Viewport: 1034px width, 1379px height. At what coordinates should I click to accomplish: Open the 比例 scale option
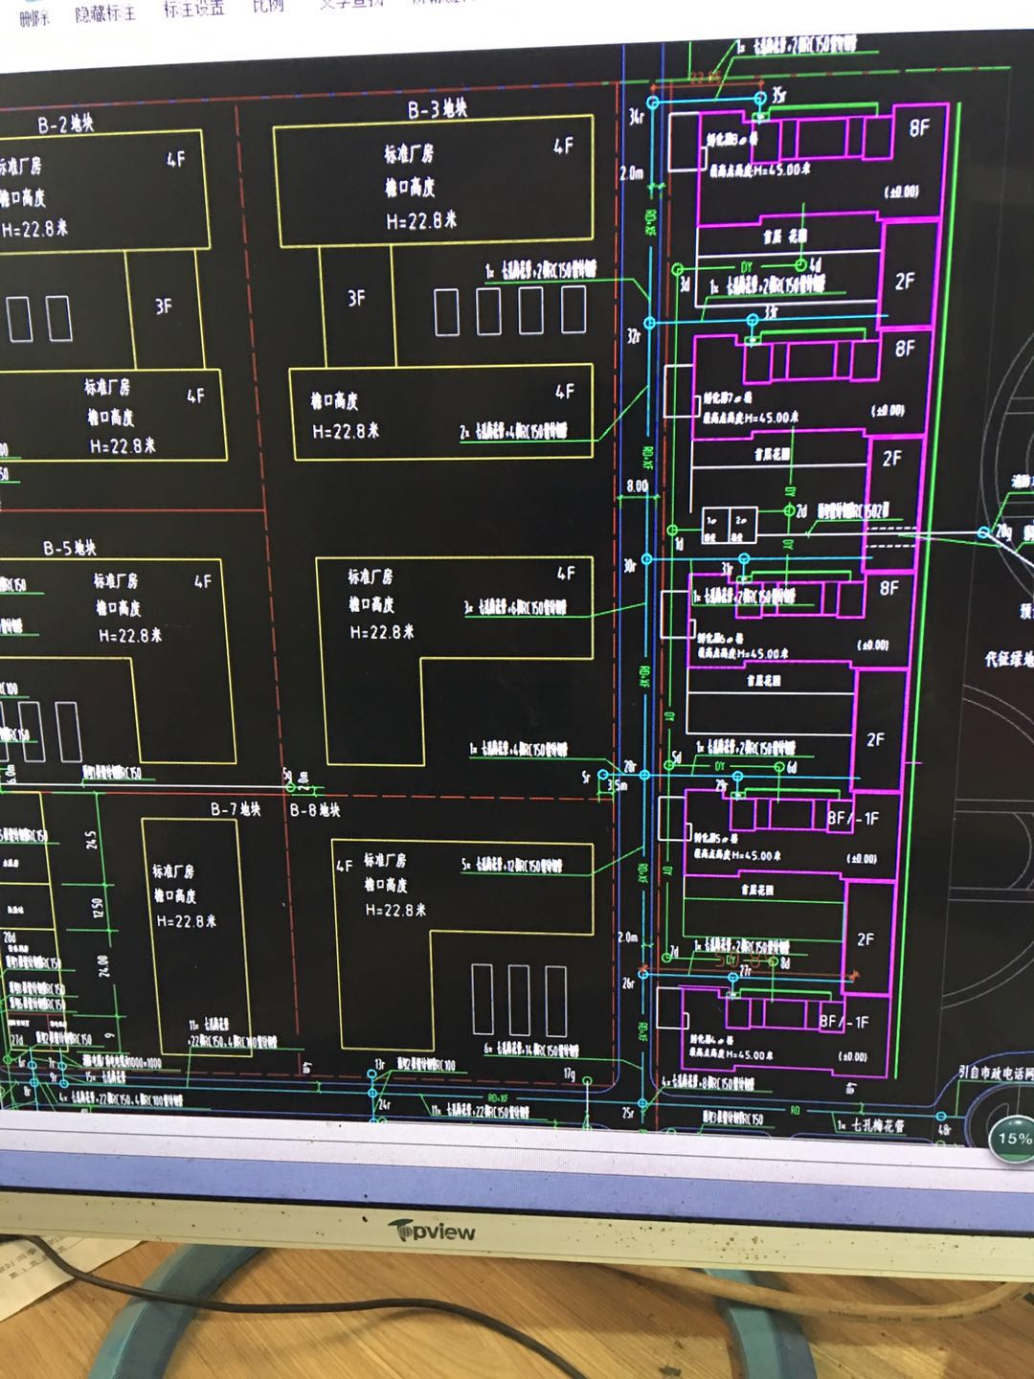click(268, 6)
